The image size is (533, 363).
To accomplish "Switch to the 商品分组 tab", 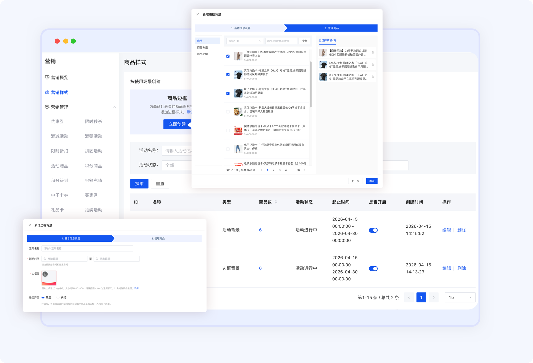I will (202, 47).
